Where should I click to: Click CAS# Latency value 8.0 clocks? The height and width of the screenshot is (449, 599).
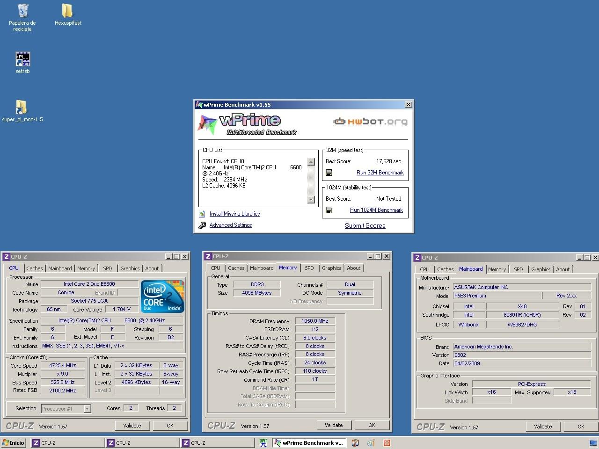pyautogui.click(x=315, y=338)
